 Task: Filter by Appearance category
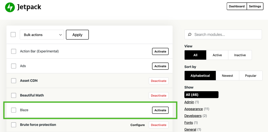click(x=194, y=109)
